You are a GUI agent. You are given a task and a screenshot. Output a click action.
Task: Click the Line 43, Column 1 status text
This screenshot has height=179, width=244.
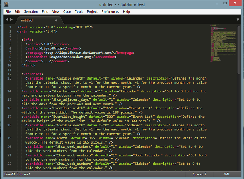point(17,175)
